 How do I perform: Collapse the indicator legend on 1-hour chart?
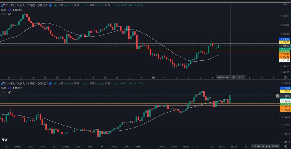4,97
